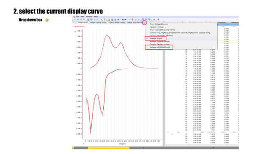This screenshot has width=275, height=154.
Task: Open the File menu
Action: pyautogui.click(x=77, y=16)
